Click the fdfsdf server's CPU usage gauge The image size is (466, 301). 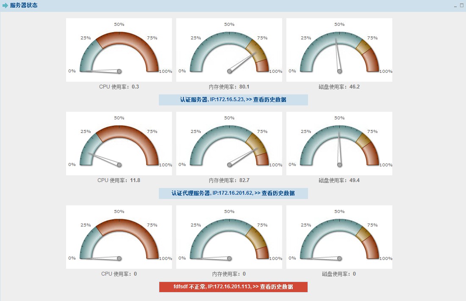[119, 237]
